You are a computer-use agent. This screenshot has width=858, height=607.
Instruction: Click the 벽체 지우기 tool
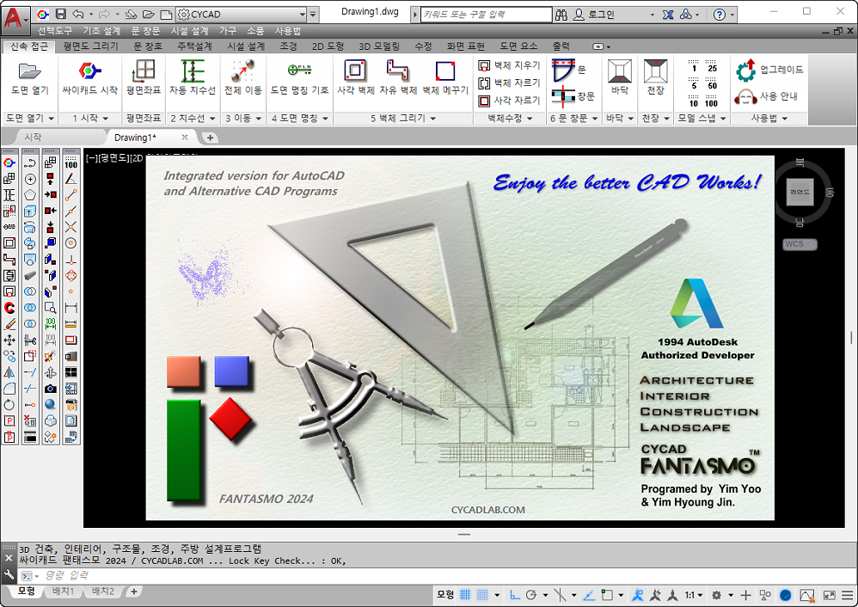[509, 65]
